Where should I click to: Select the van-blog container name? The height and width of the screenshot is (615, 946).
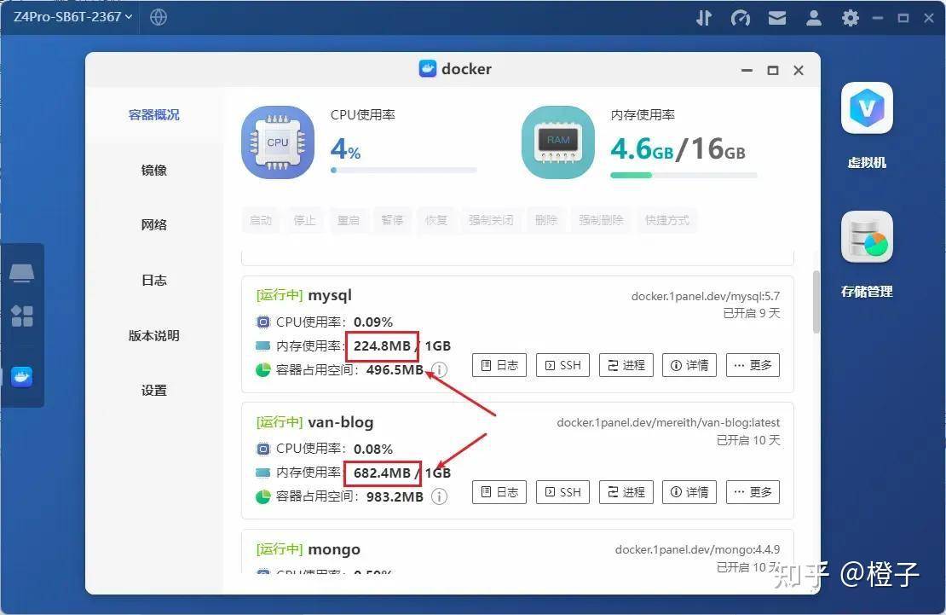point(340,421)
